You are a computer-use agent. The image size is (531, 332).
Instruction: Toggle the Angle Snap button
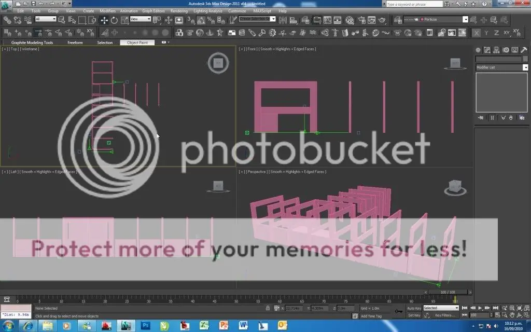click(x=201, y=20)
